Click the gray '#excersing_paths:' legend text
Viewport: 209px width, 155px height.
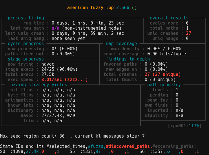pos(174,146)
